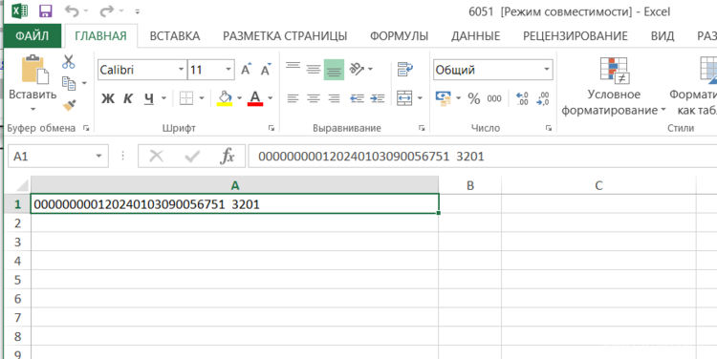This screenshot has width=717, height=359.
Task: Switch to the РЕЦЕНЗИРОВАНИЕ tab
Action: [x=576, y=36]
